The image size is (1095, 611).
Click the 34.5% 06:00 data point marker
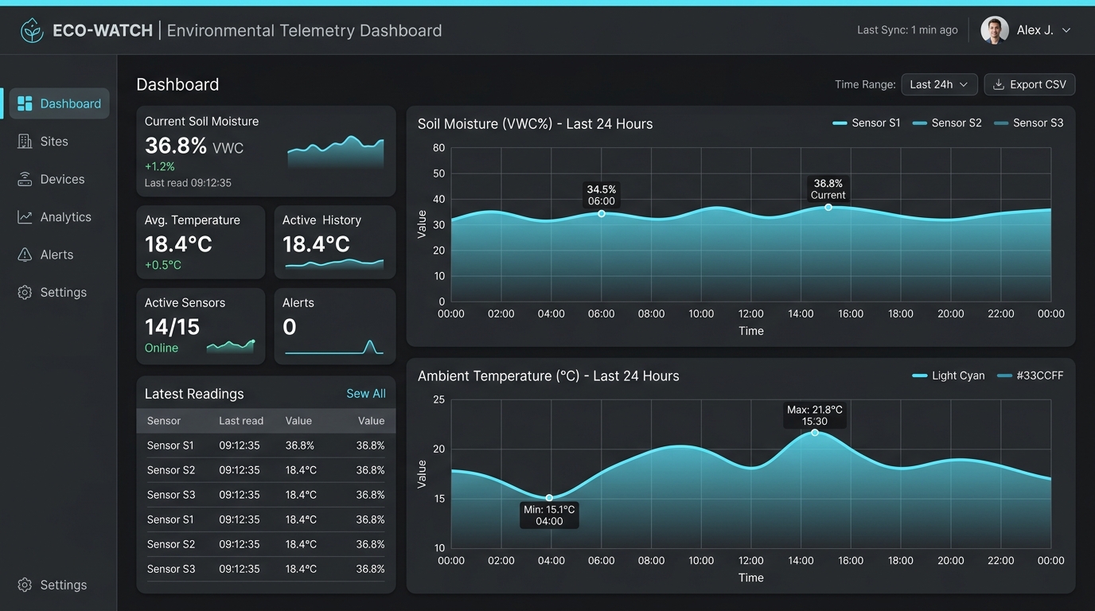tap(602, 213)
